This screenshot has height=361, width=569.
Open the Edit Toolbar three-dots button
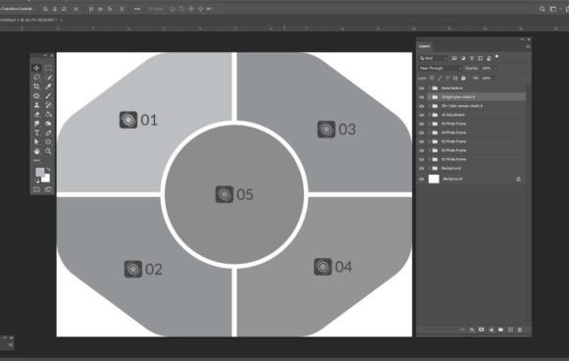(x=36, y=160)
